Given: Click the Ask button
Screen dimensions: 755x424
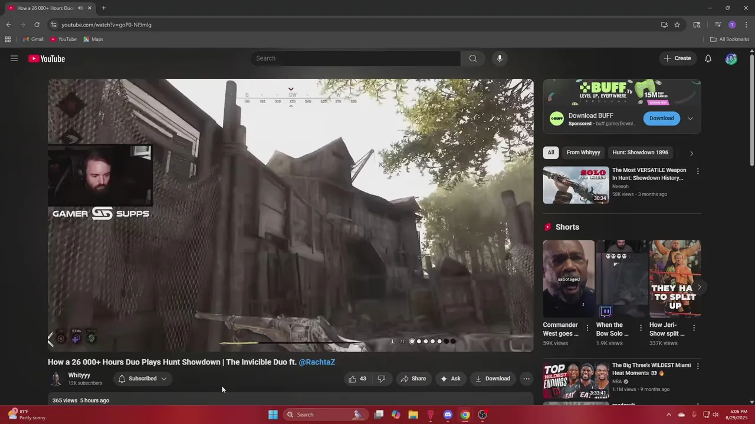Looking at the screenshot, I should [451, 379].
